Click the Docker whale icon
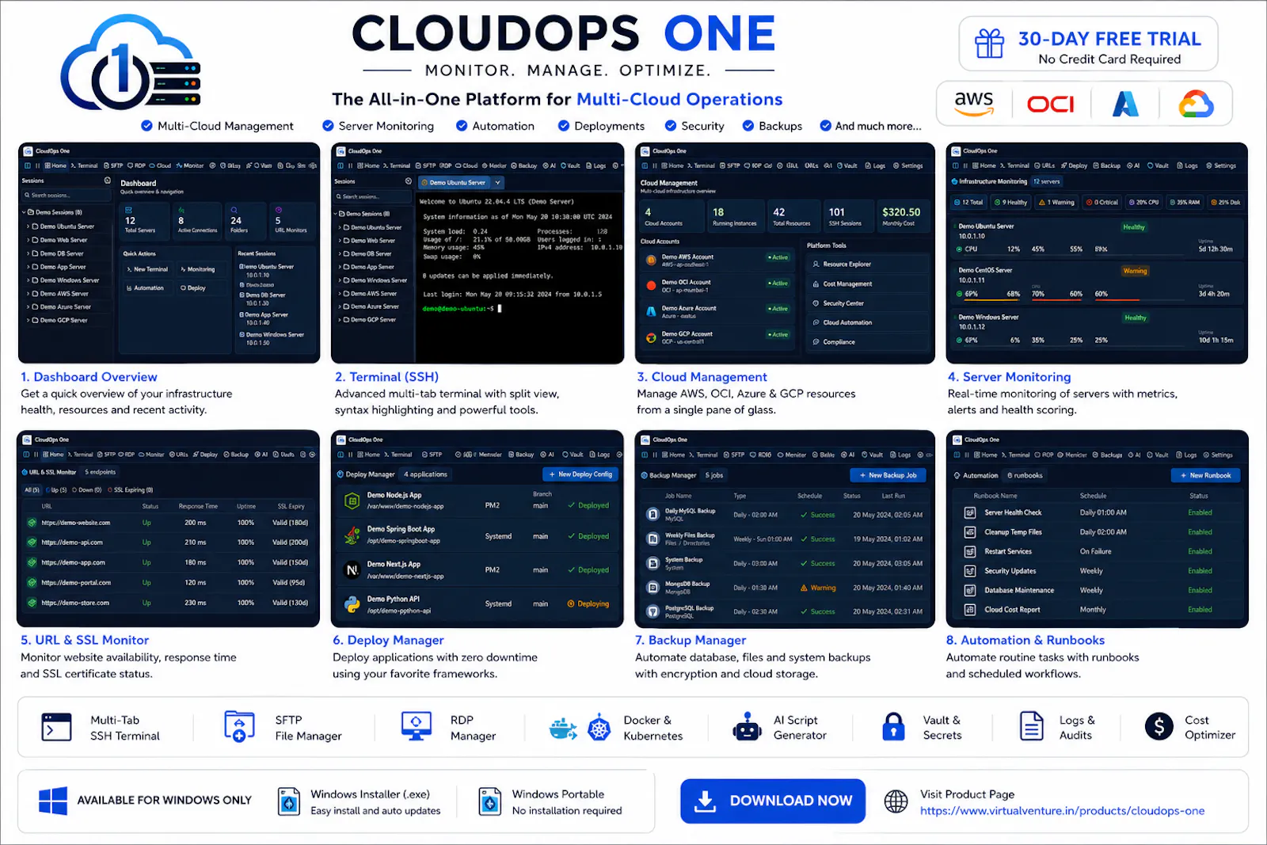 pyautogui.click(x=563, y=729)
